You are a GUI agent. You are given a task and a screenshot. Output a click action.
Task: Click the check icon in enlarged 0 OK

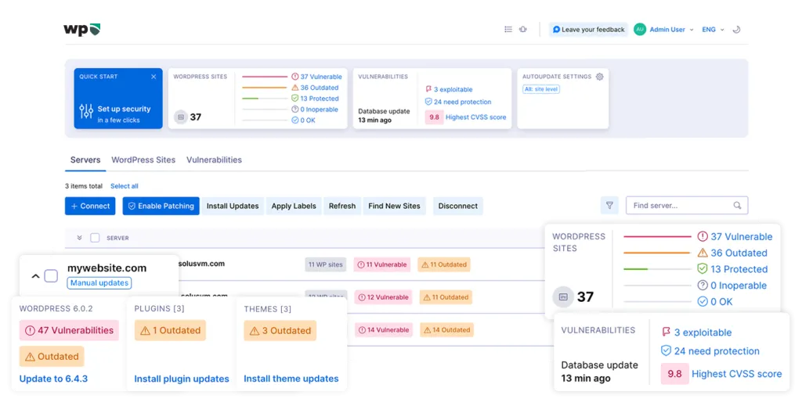point(703,302)
